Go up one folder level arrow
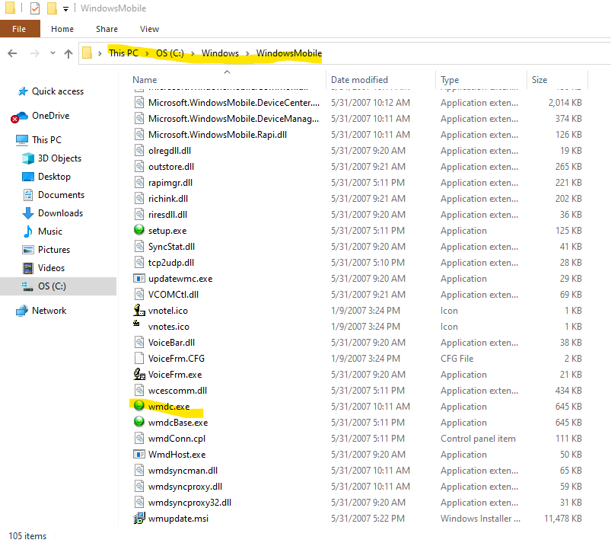The width and height of the screenshot is (611, 543). click(68, 53)
